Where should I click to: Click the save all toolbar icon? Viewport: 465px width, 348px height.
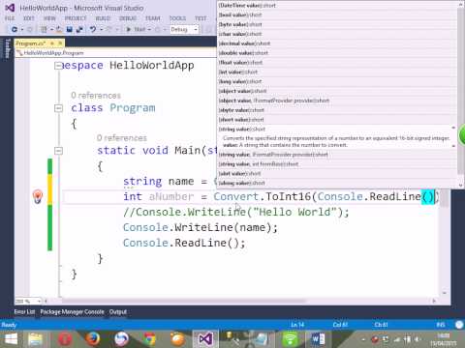tap(79, 29)
